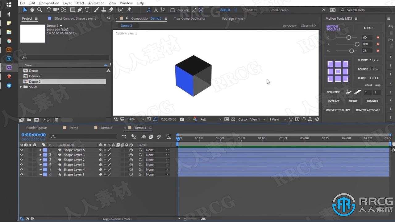
Task: Select the World Axis mode icon
Action: click(x=156, y=10)
